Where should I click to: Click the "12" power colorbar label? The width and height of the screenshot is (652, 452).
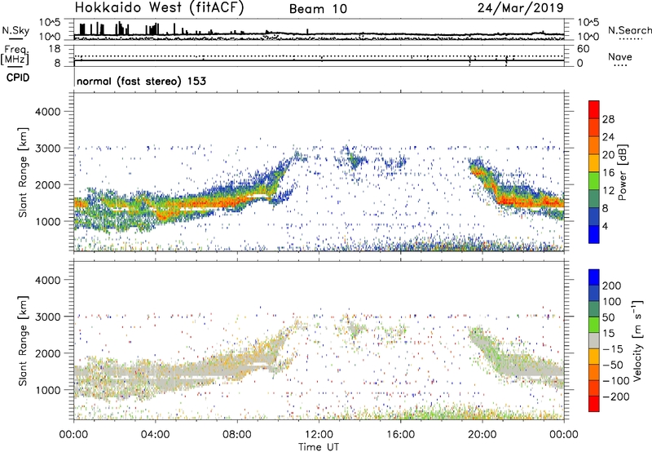[x=608, y=191]
